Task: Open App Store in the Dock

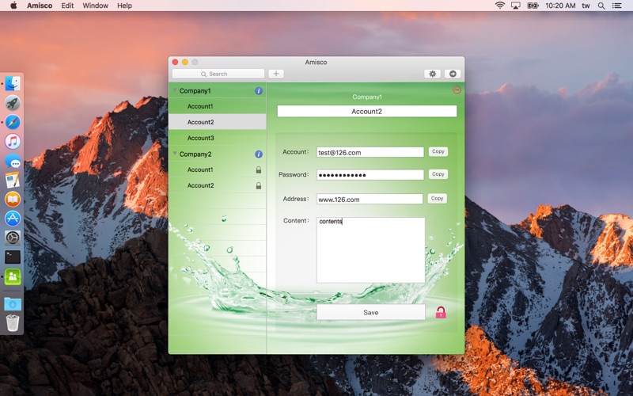Action: click(13, 219)
